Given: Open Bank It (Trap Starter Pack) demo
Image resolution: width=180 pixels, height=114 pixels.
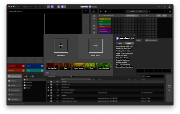Looking at the screenshot, I should tap(124, 49).
